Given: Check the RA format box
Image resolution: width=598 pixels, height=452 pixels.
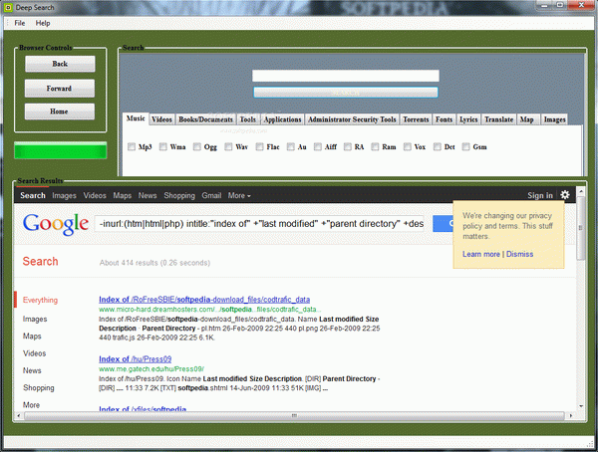Looking at the screenshot, I should coord(348,146).
